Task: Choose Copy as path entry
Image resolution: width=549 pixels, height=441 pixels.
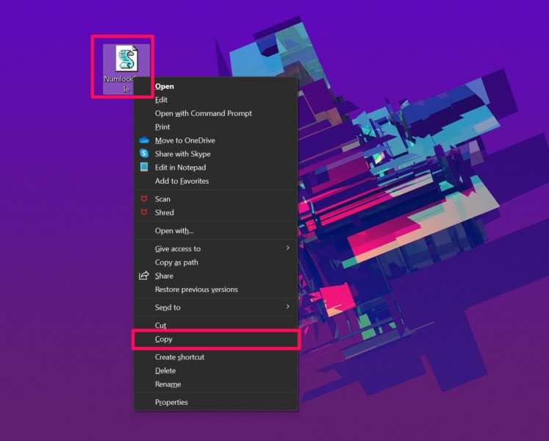Action: (176, 262)
